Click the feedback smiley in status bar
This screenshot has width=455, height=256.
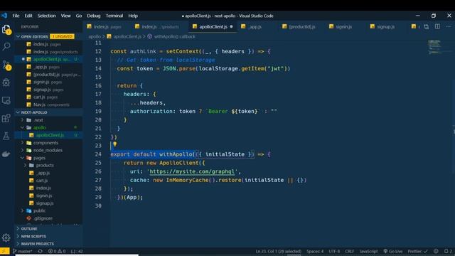coord(436,251)
